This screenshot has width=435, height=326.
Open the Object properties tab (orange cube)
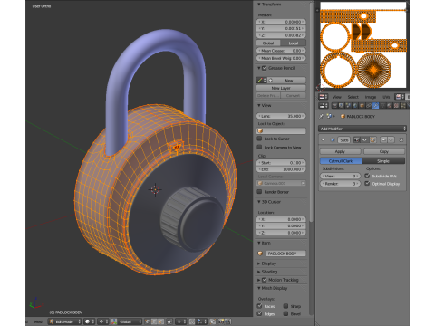362,105
